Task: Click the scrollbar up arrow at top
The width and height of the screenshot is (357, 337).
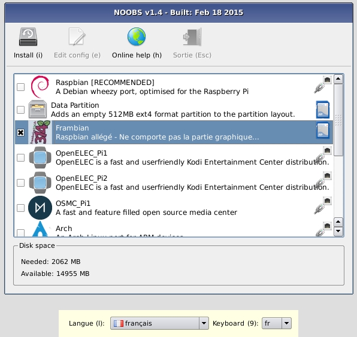Action: [x=338, y=79]
